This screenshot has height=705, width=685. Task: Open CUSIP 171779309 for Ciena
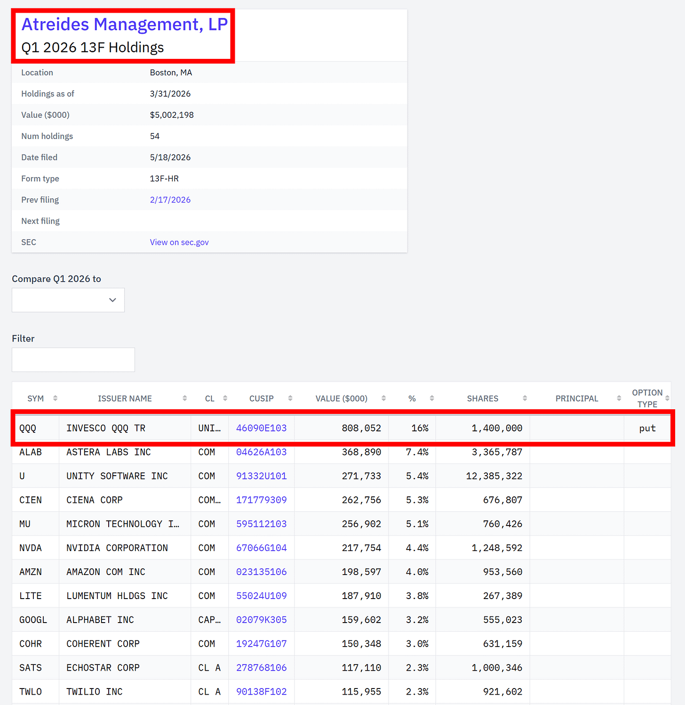tap(262, 500)
